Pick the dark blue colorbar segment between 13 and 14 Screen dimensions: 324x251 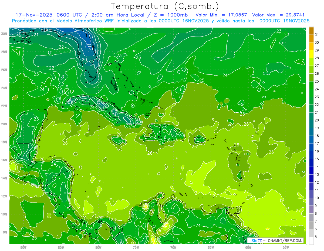(x=311, y=171)
